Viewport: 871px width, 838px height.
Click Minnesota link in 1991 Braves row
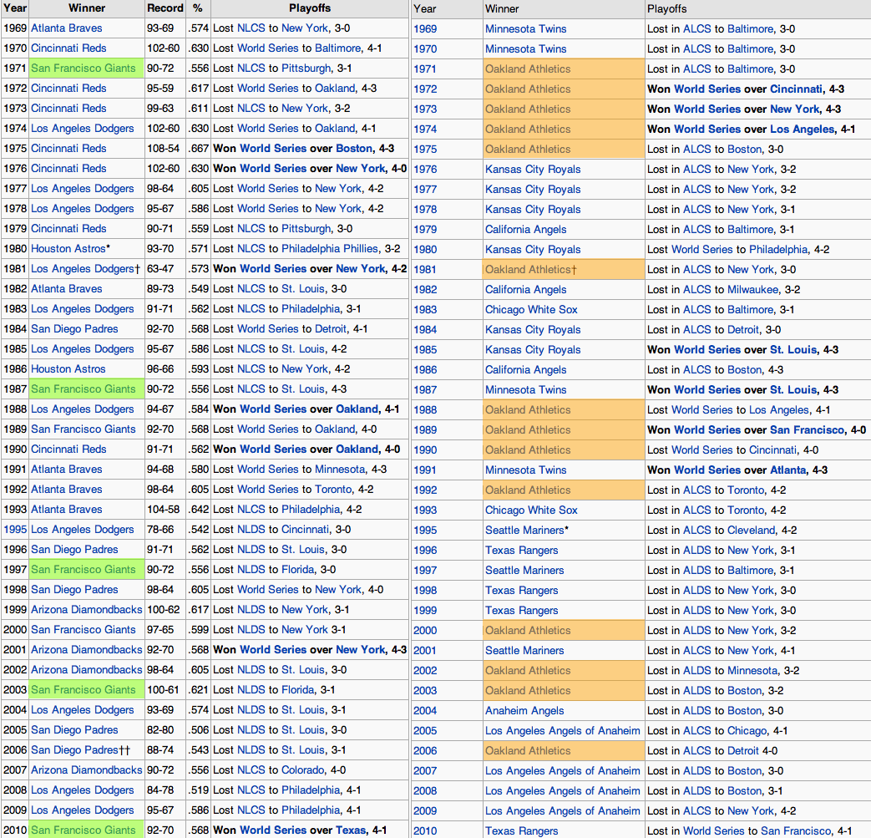tap(340, 470)
